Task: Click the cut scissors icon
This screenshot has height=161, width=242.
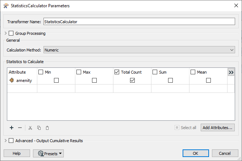Action: click(x=30, y=128)
